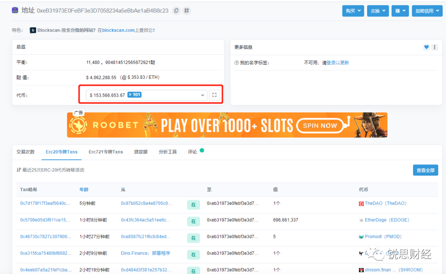Click the Blockscan logo icon in 特色 row
The image size is (446, 274).
coord(33,30)
